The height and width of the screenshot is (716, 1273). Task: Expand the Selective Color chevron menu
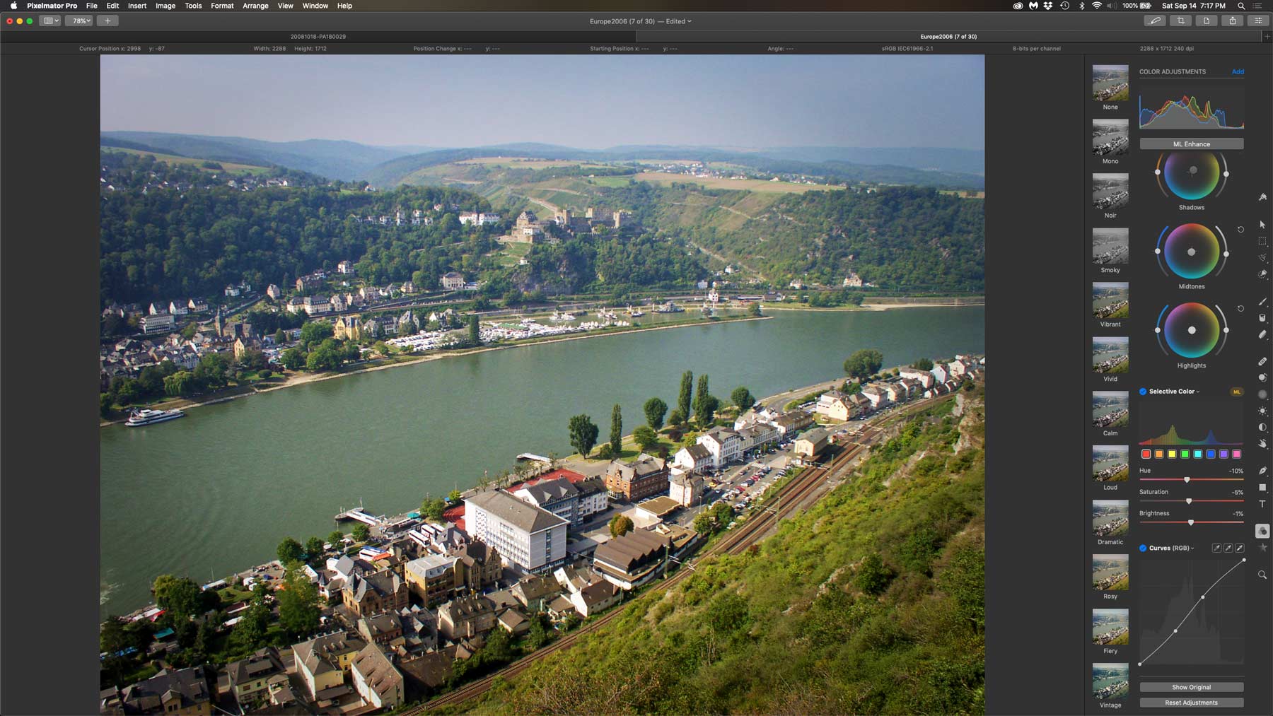coord(1198,392)
